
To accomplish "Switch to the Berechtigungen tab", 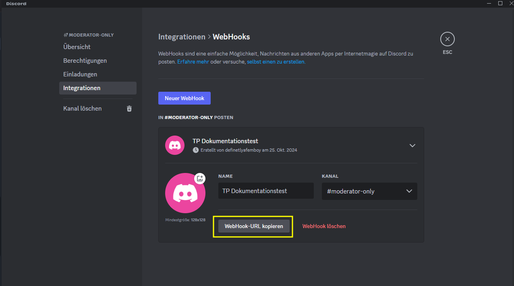I will [85, 61].
